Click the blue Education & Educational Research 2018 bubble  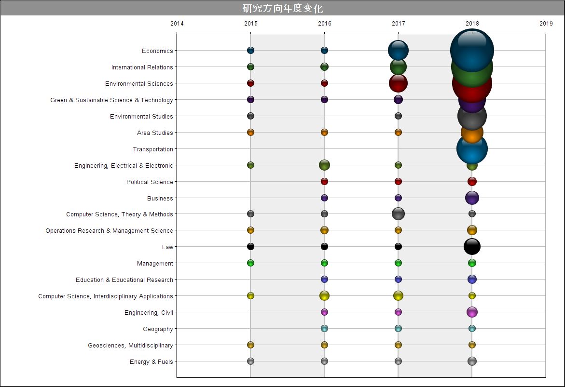click(472, 279)
